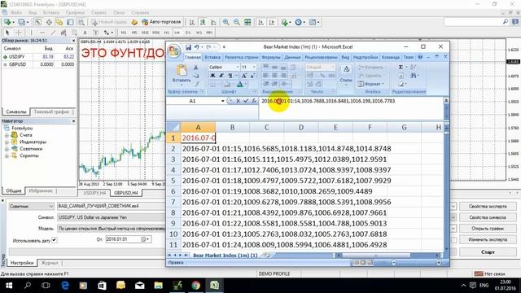Image resolution: width=521 pixels, height=293 pixels.
Task: Click the AutoSum sigma icon
Action: pos(401,67)
